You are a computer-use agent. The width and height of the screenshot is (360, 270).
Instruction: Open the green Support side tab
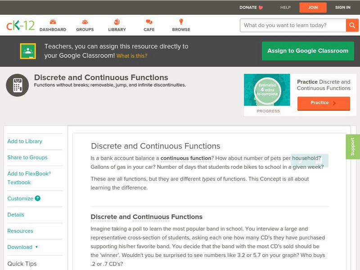pos(353,147)
